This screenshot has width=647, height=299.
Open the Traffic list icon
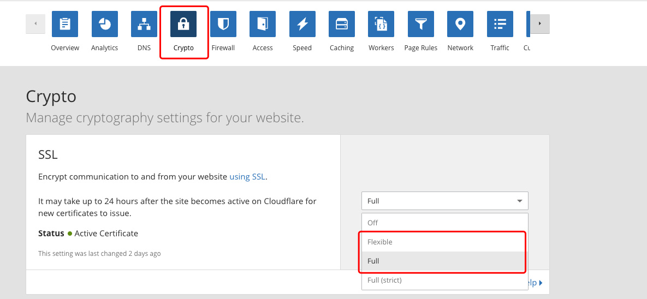(x=500, y=24)
